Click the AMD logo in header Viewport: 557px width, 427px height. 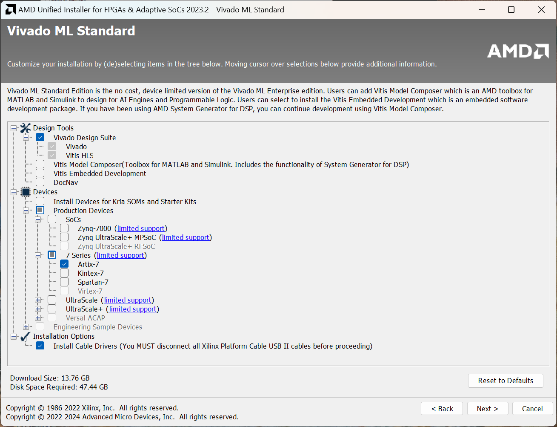[518, 51]
